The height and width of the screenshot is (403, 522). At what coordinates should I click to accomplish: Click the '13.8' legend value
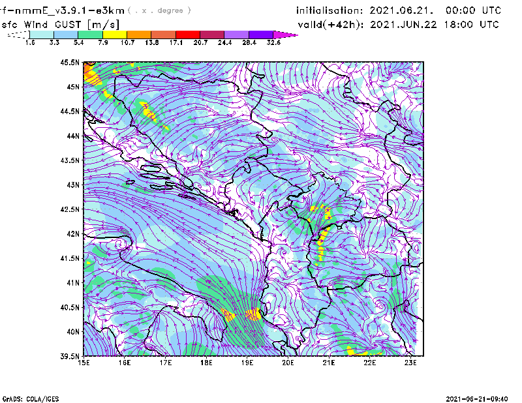[152, 42]
